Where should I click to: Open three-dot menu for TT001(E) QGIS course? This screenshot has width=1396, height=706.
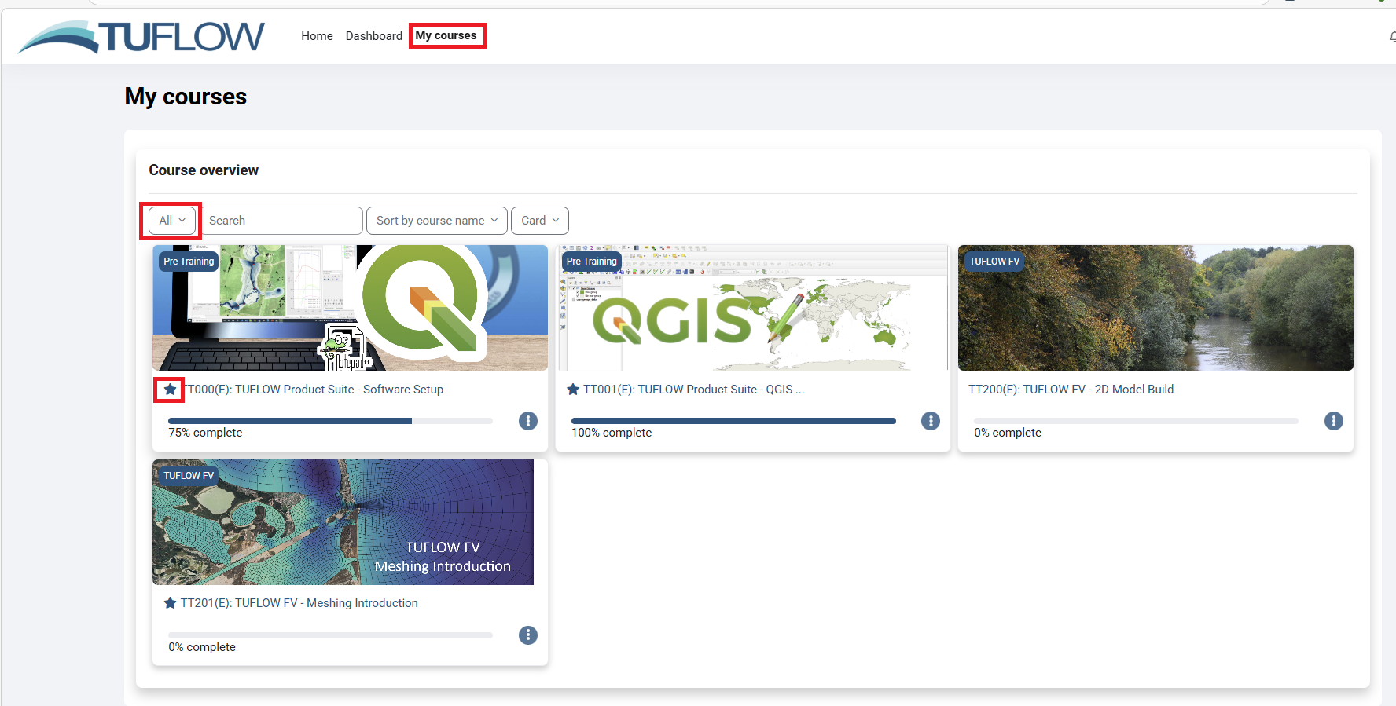tap(931, 421)
